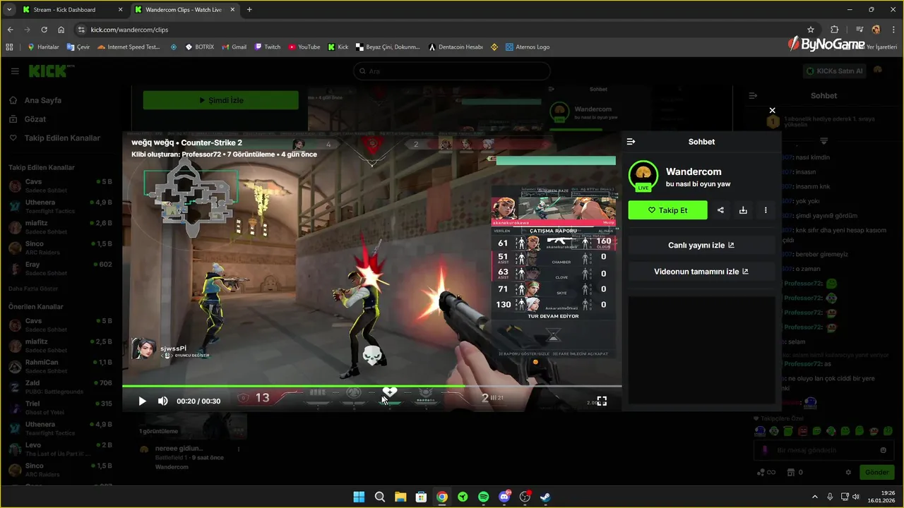Seek on the green clip progress bar
The width and height of the screenshot is (904, 508).
click(371, 386)
